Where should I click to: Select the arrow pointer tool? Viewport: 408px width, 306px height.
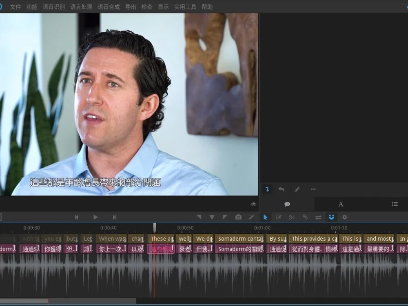[266, 217]
